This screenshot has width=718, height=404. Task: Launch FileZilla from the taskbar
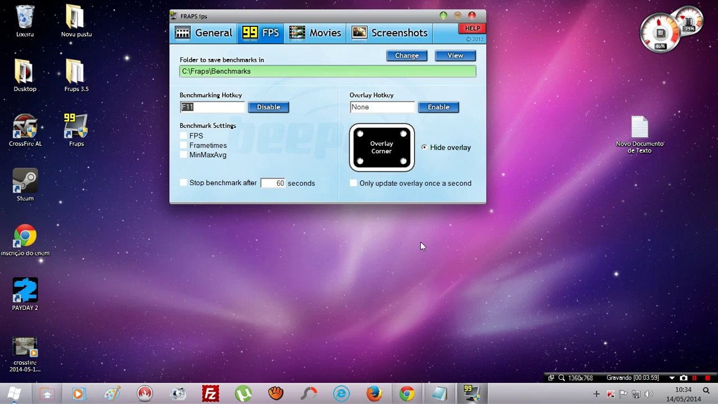tap(210, 394)
